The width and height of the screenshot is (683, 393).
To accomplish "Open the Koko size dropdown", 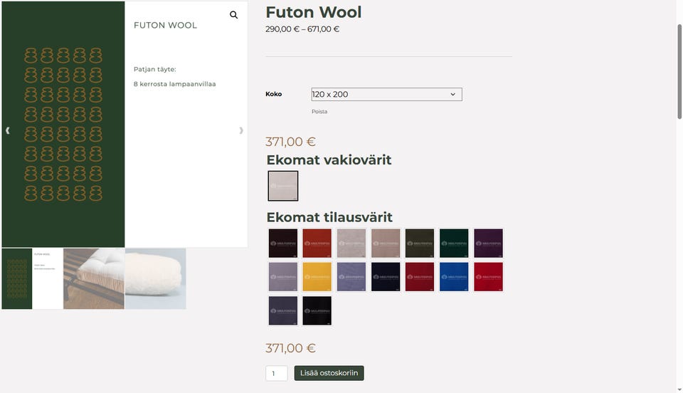I will 386,94.
